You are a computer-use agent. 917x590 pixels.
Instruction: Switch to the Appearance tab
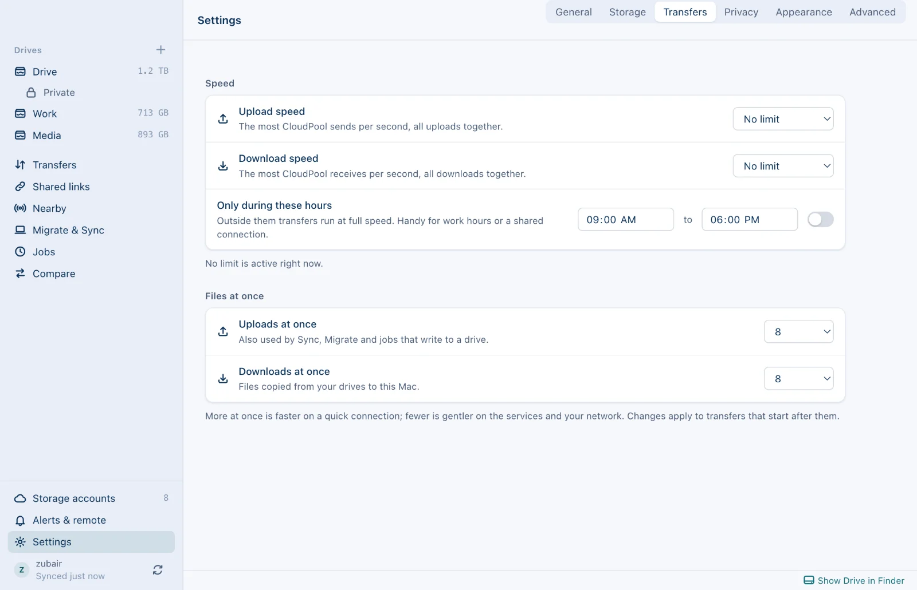(804, 12)
